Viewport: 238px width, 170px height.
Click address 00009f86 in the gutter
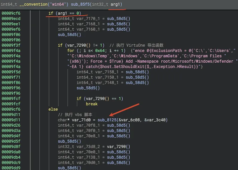(x=11, y=83)
